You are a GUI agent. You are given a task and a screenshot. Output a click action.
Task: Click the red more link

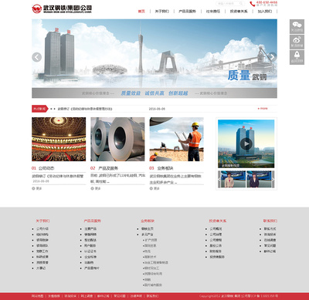[x=263, y=109]
